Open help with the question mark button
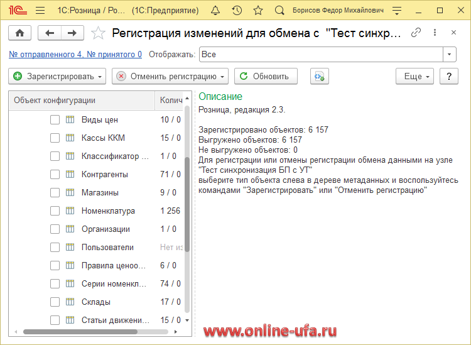Screen dimensions: 471x345 [x=449, y=76]
